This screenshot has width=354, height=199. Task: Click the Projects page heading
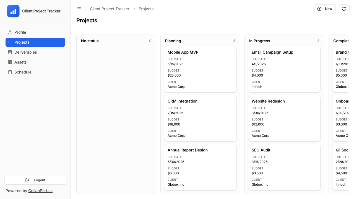point(87,20)
